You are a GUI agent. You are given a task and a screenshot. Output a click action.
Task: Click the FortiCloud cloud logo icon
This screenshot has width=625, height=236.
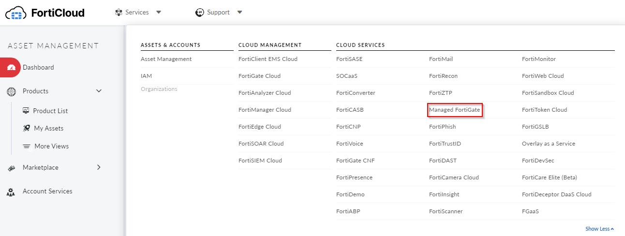pyautogui.click(x=16, y=13)
